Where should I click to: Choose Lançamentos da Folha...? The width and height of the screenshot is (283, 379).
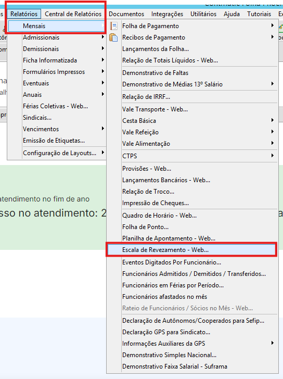[x=192, y=49]
